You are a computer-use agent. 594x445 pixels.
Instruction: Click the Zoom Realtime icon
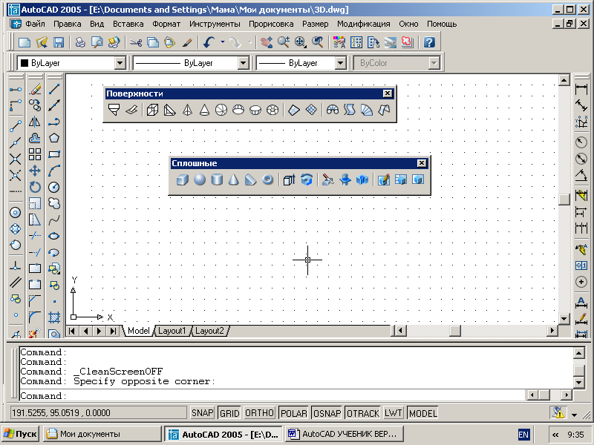click(x=284, y=42)
